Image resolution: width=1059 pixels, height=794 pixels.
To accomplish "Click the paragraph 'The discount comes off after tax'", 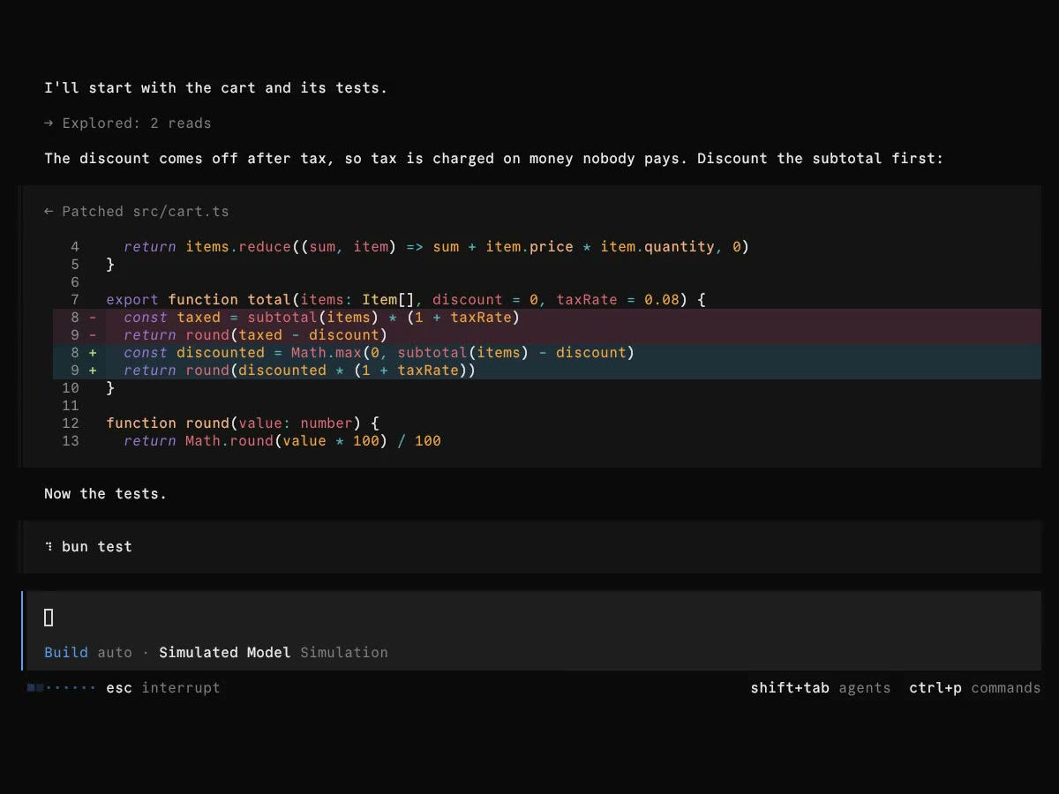I will coord(494,159).
